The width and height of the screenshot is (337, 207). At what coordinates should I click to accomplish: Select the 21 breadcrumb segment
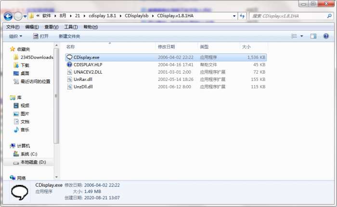[78, 16]
